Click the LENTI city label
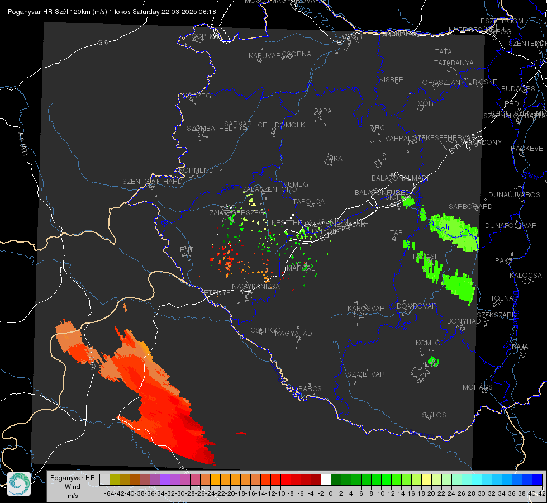This screenshot has height=503, width=547. pos(185,250)
